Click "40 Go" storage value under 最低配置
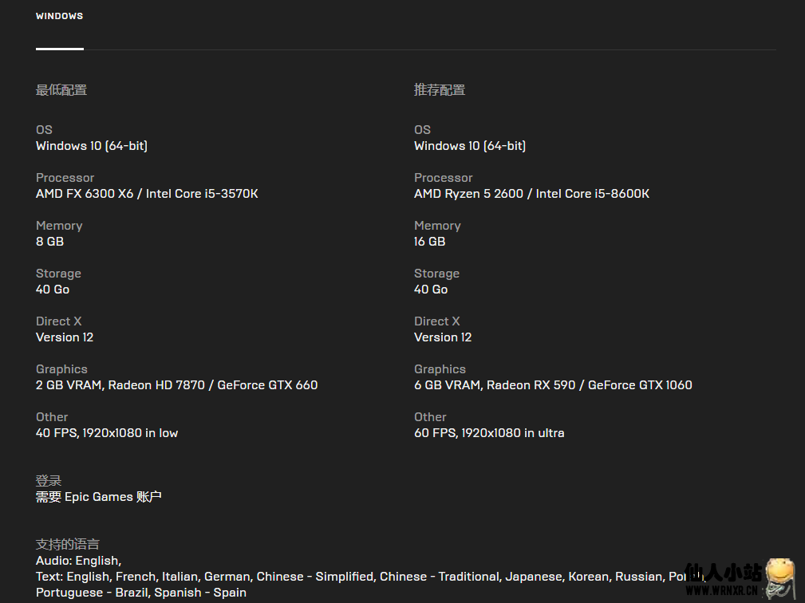The width and height of the screenshot is (805, 603). [x=53, y=290]
